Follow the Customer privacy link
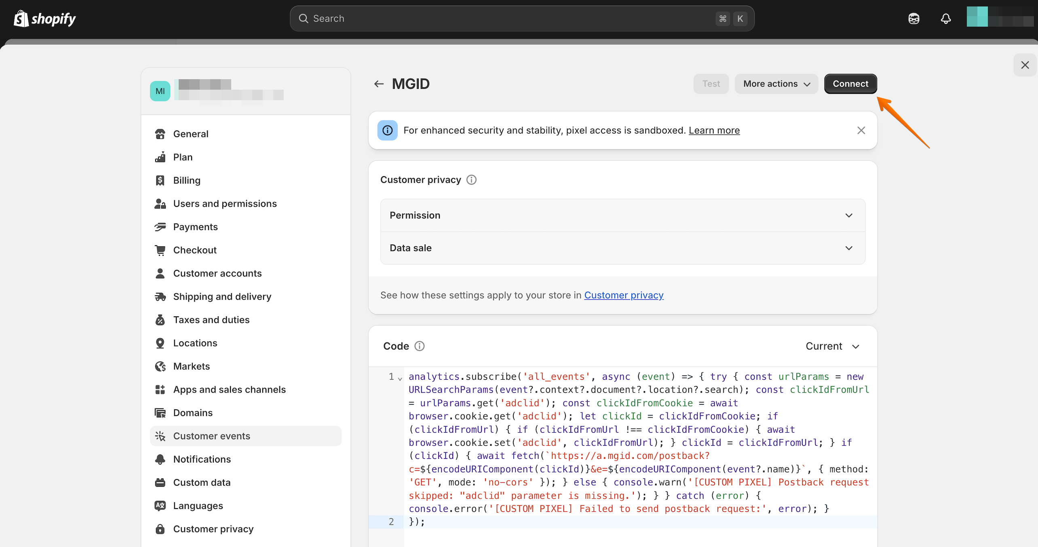Image resolution: width=1038 pixels, height=547 pixels. 624,295
